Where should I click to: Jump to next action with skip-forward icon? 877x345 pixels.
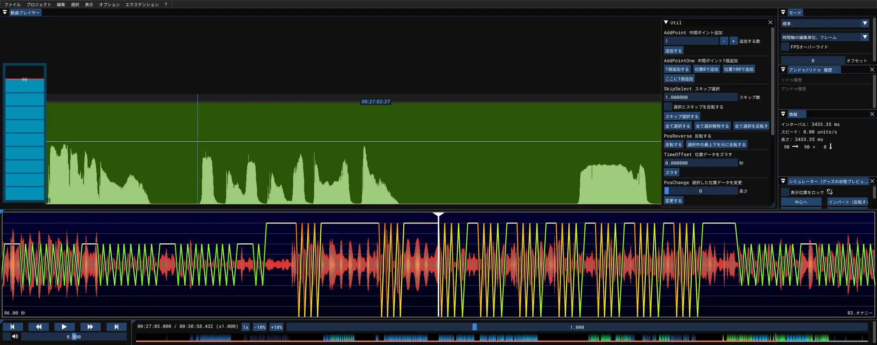click(x=116, y=327)
